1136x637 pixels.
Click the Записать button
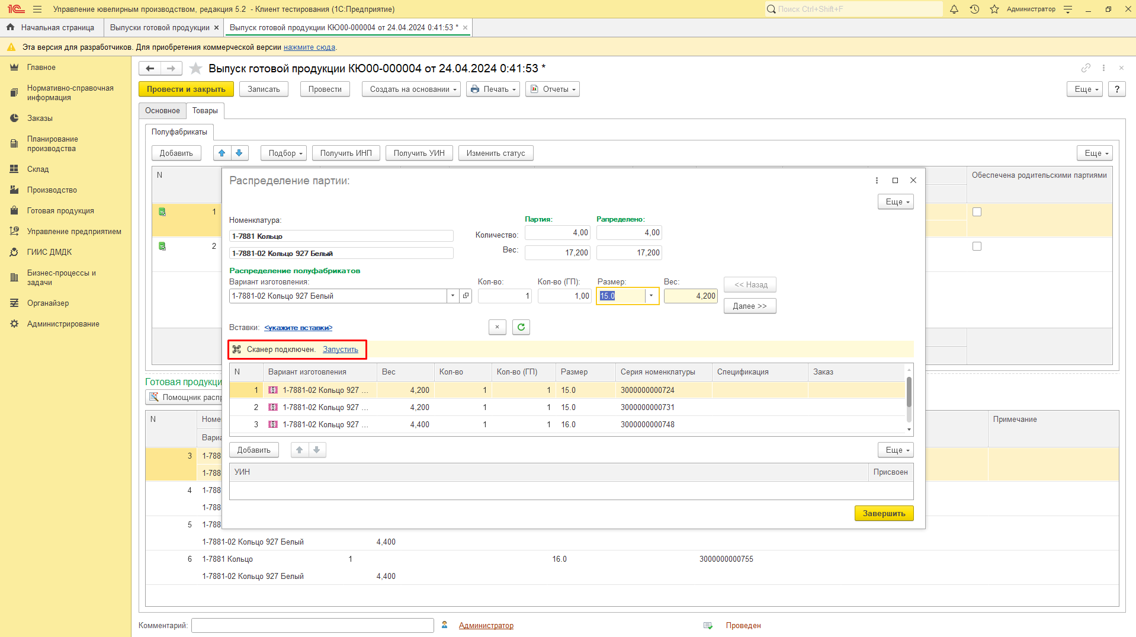tap(264, 89)
